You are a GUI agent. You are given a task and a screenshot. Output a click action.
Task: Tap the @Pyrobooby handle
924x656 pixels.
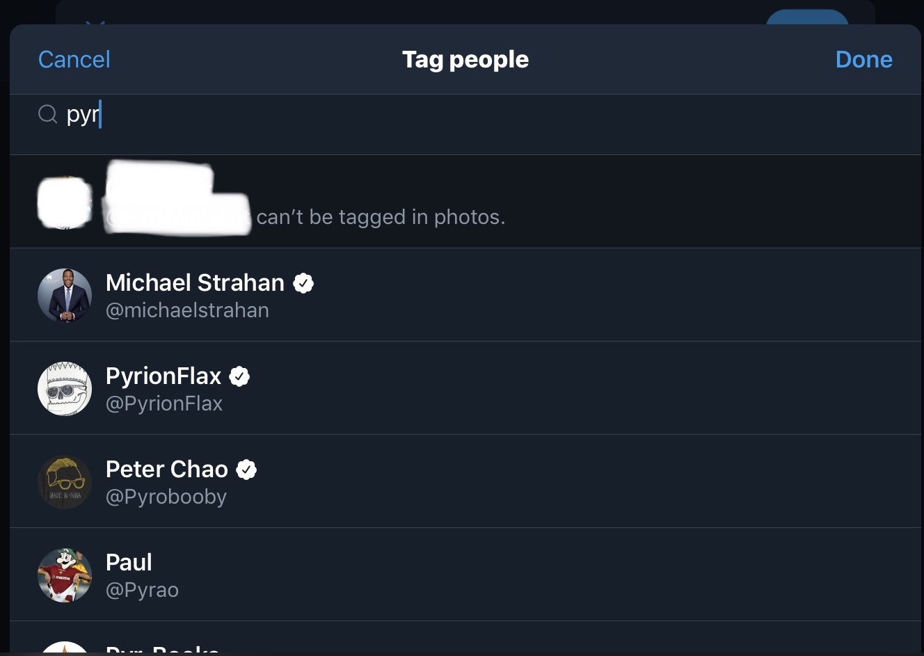166,497
